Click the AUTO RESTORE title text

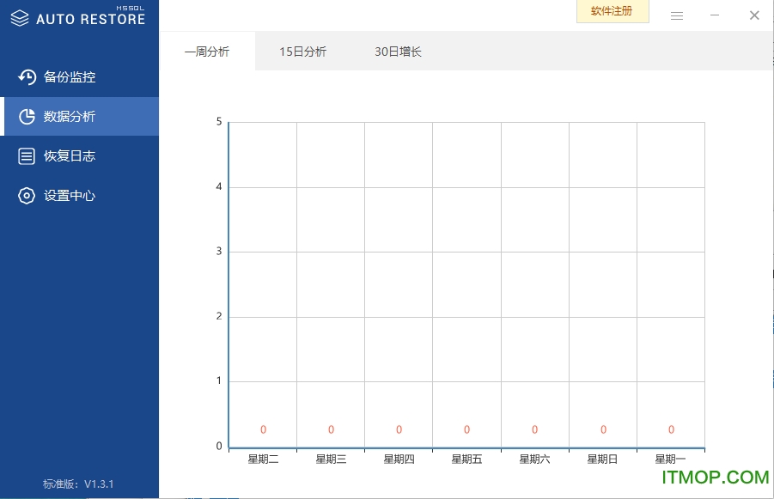[x=90, y=19]
